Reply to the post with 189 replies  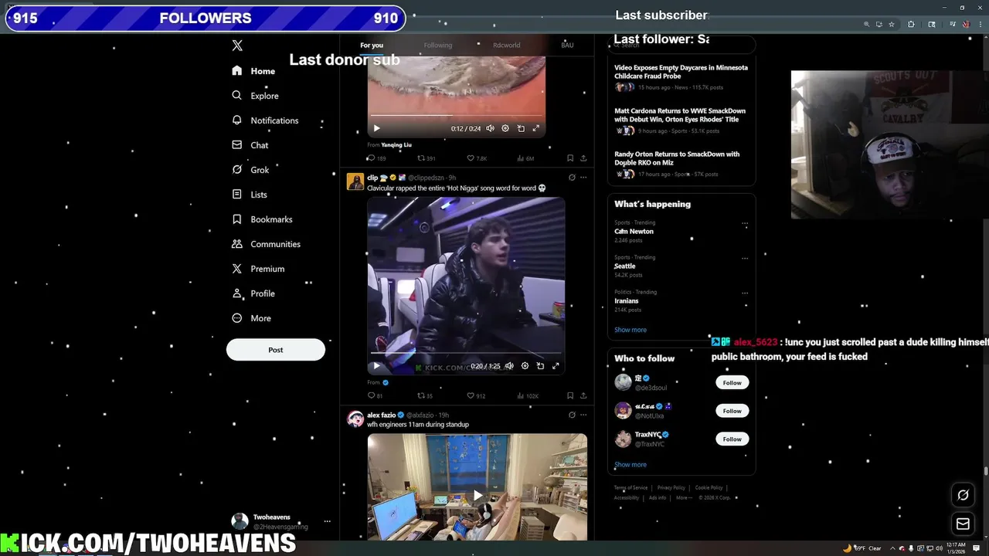coord(376,158)
